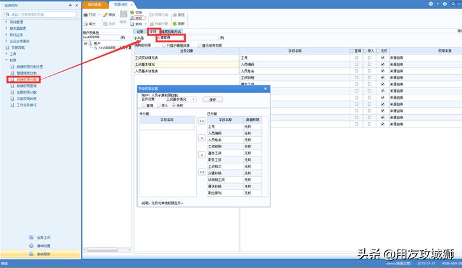This screenshot has width=462, height=268.
Task: Click the 子产品 人事管理 field
Action: click(171, 37)
